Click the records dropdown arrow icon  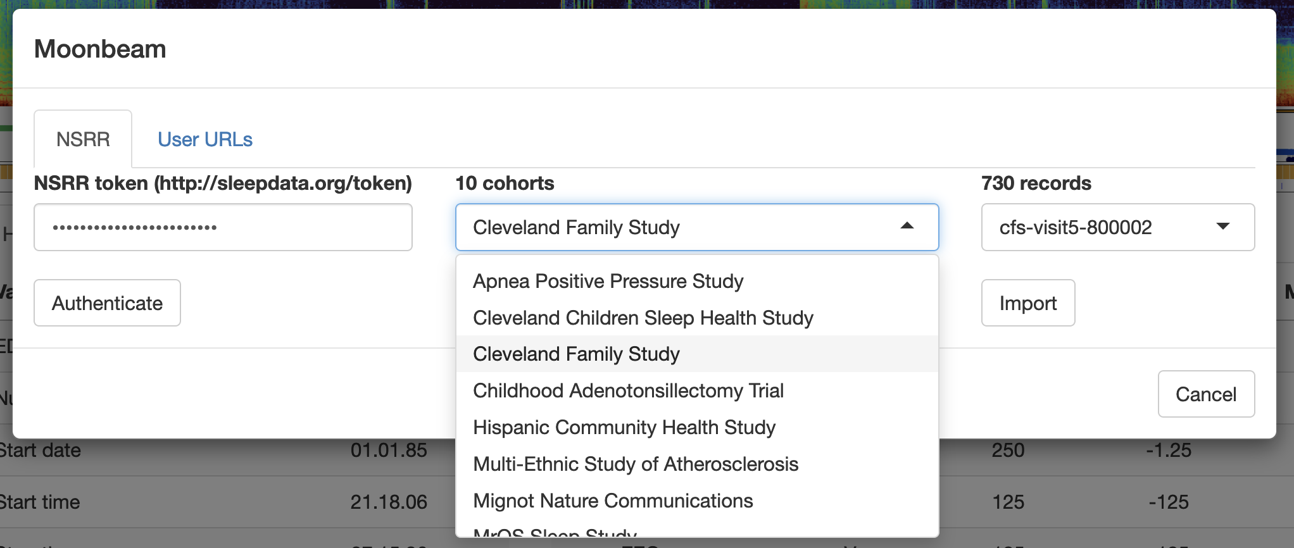point(1222,227)
